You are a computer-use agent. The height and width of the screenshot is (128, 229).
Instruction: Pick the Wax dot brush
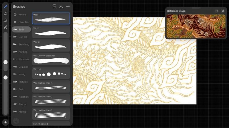pos(51,73)
